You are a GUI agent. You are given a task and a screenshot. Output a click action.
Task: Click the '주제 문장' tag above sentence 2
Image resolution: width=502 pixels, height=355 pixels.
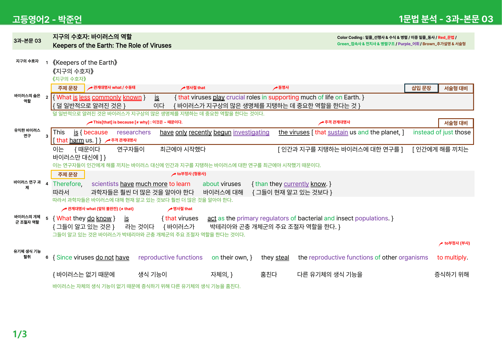tap(68, 88)
